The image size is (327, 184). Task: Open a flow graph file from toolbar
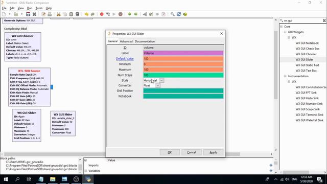click(16, 14)
